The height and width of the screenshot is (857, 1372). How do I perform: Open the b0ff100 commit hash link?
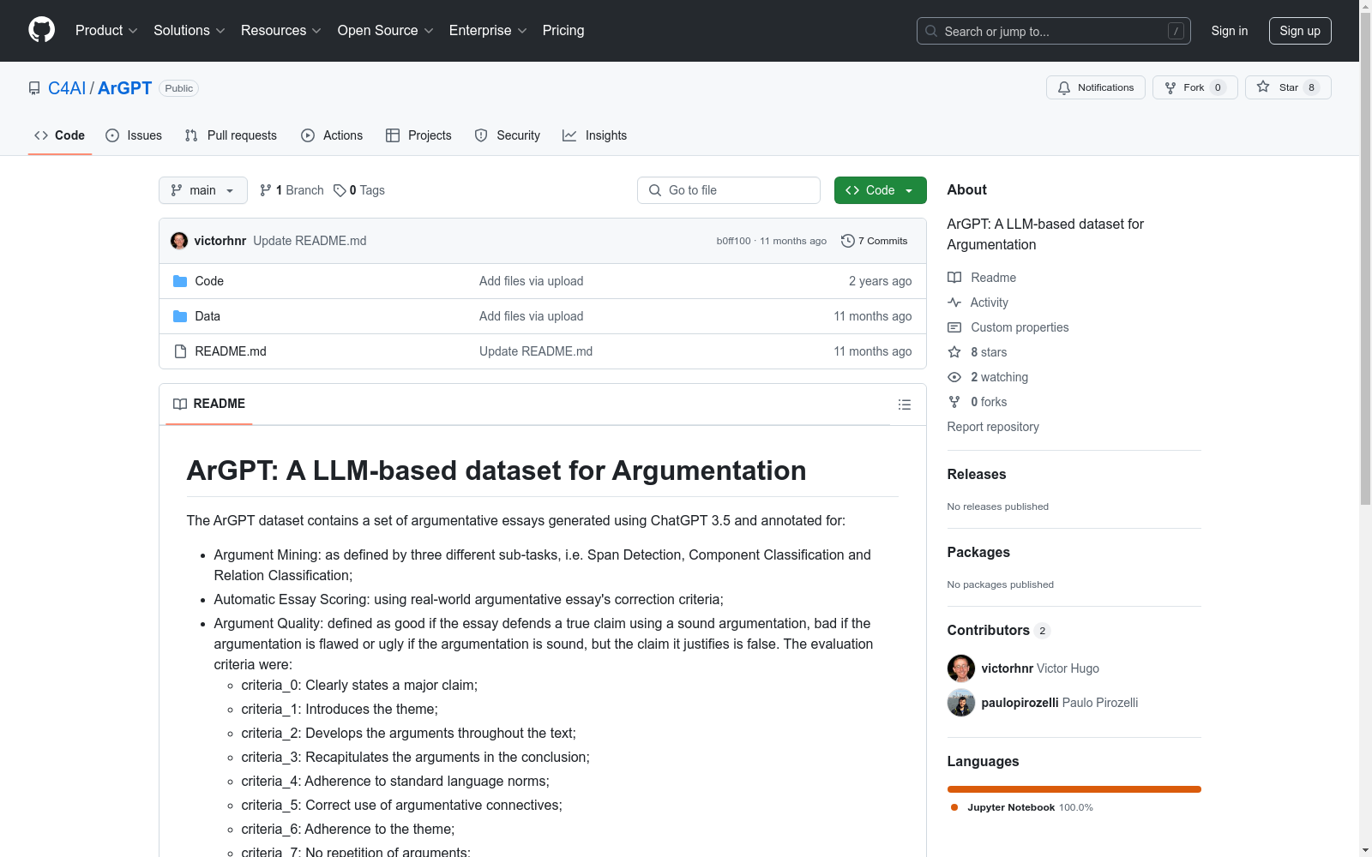tap(733, 241)
